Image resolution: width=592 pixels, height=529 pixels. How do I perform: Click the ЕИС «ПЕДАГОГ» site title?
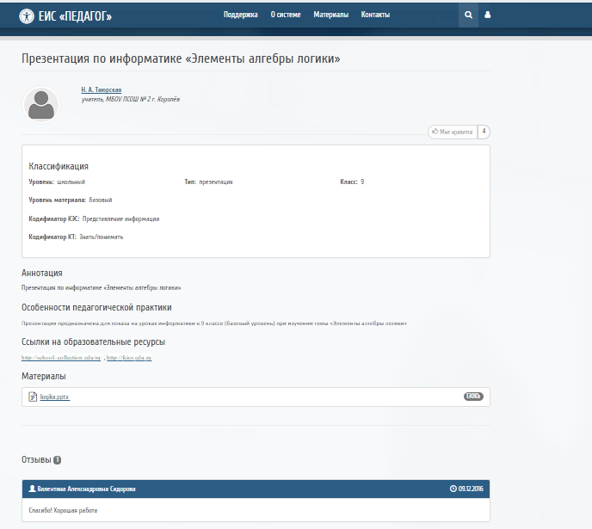pos(75,16)
